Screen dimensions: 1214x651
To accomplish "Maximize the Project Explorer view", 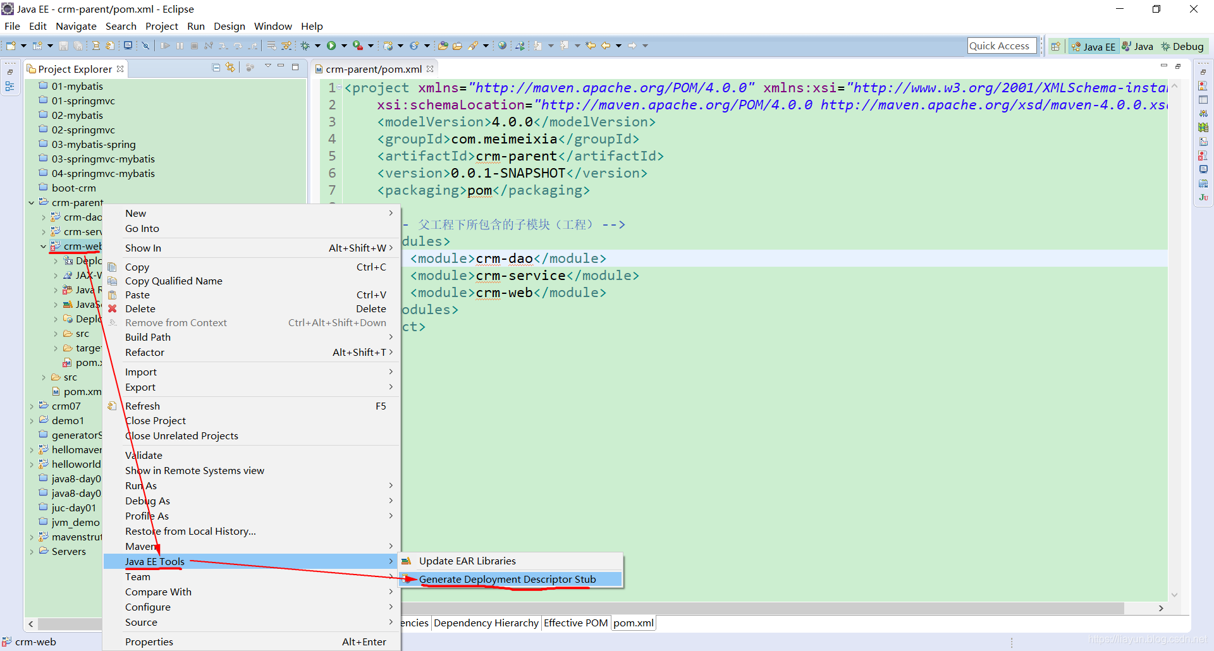I will [x=295, y=66].
